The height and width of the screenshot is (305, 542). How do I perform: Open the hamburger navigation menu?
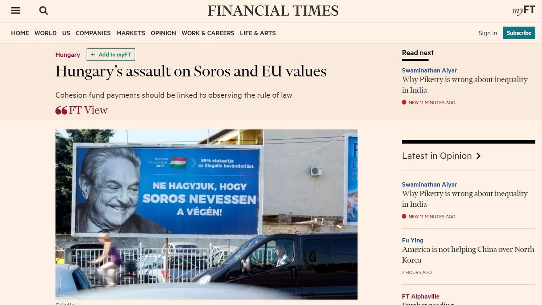[16, 11]
